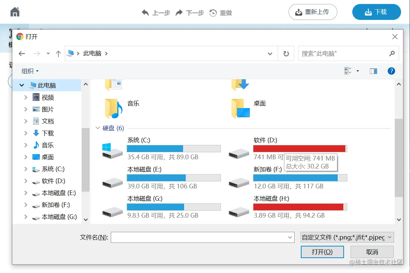Open the file type filter dropdown
This screenshot has height=273, width=410.
tap(347, 238)
